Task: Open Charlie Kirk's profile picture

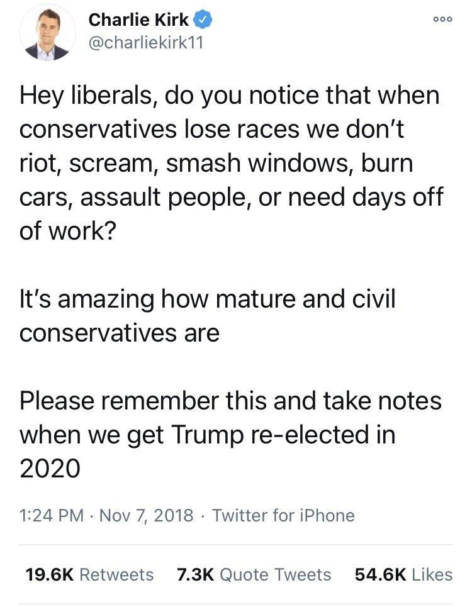Action: coord(44,35)
